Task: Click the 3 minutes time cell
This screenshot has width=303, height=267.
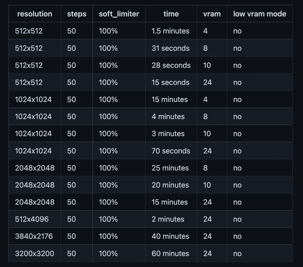Action: (x=171, y=134)
